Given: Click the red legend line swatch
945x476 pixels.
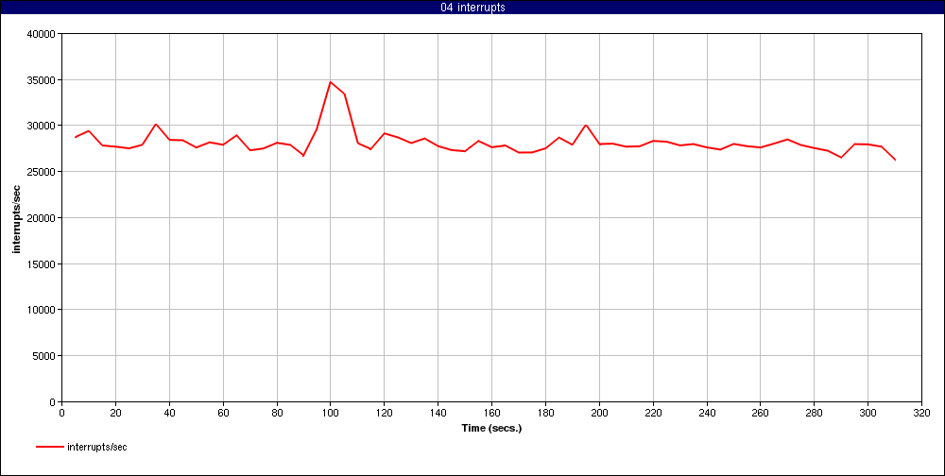Looking at the screenshot, I should click(49, 447).
